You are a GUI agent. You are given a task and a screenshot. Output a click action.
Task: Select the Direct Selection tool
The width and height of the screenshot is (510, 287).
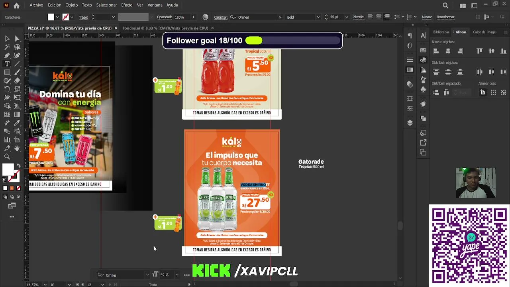tap(17, 39)
